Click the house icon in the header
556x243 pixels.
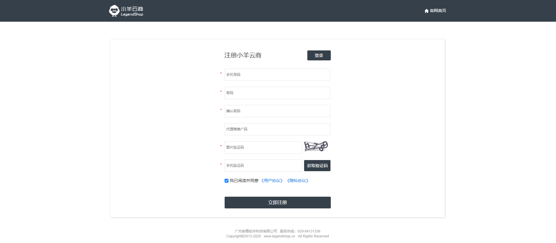[426, 11]
